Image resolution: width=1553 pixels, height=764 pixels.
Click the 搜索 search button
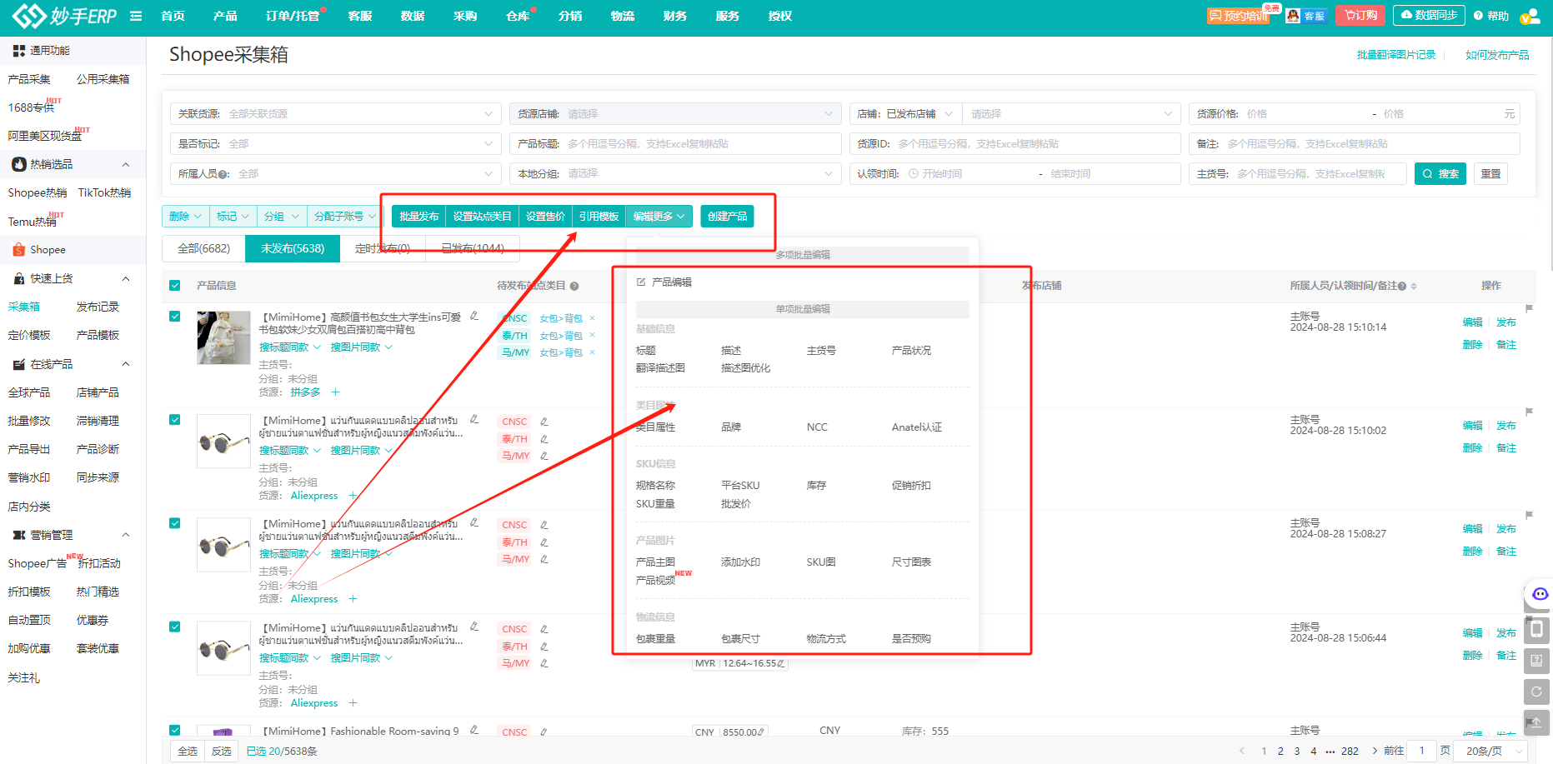click(x=1440, y=173)
